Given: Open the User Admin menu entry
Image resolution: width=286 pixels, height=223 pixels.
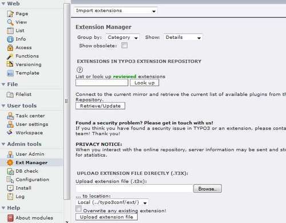Looking at the screenshot, I should (x=30, y=154).
